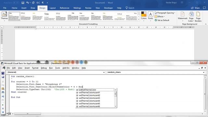Open the File tab in Word
Viewport: 208px width, 117px height.
point(5,8)
